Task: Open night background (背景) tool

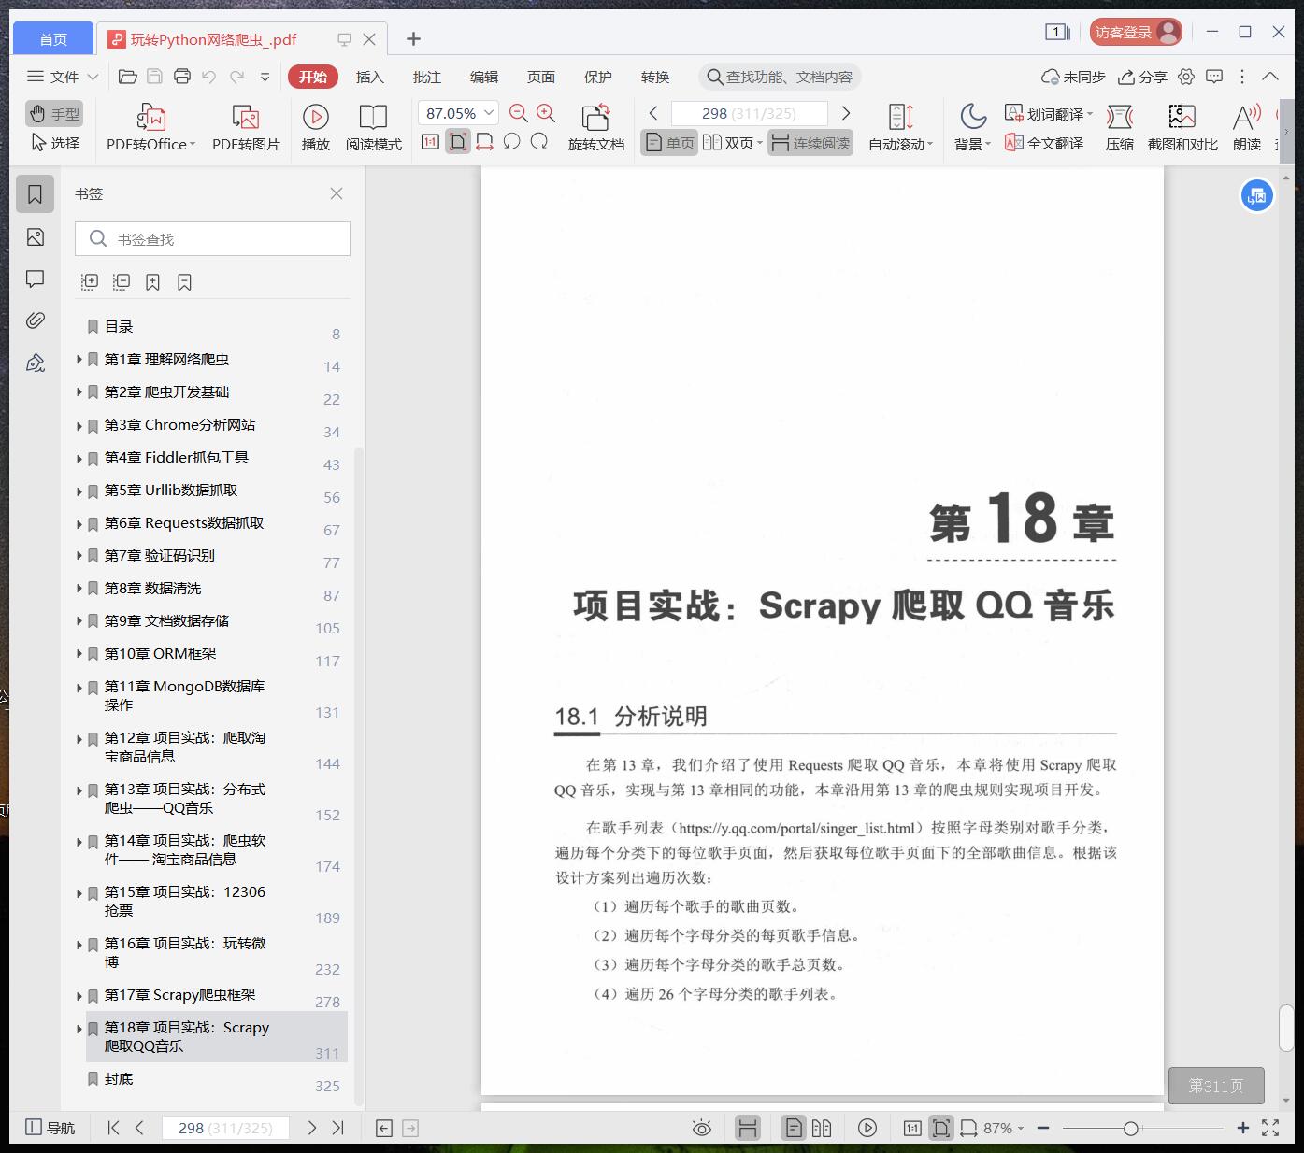Action: click(x=972, y=128)
